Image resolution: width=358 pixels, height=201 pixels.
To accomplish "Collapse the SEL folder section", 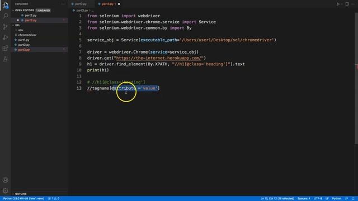I will coord(17,25).
